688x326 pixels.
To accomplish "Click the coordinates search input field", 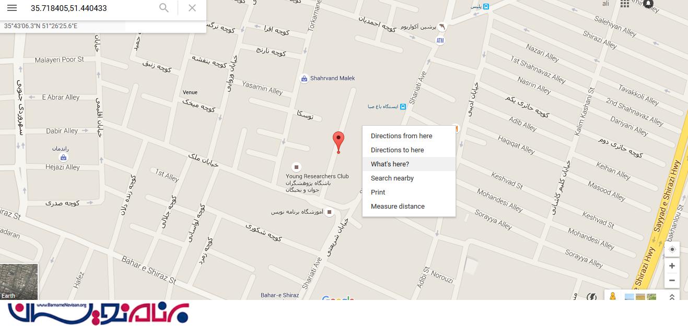I will point(90,8).
